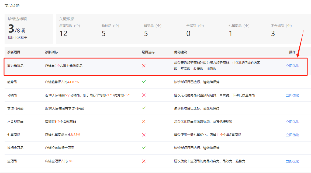Select the 潜力趋势品 row name
311x173 pixels.
pos(15,66)
